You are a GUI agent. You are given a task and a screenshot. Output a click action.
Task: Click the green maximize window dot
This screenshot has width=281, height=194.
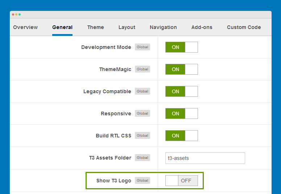(20, 15)
